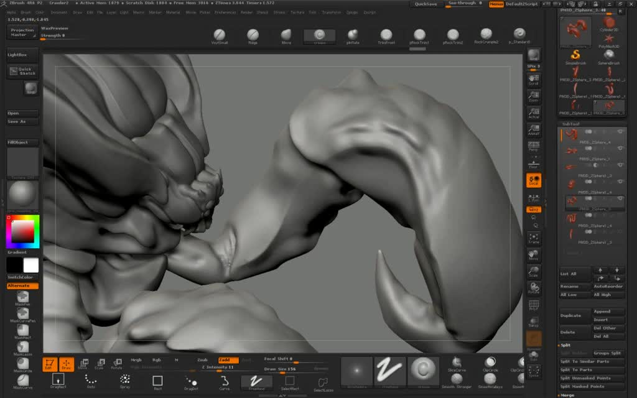The width and height of the screenshot is (637, 398).
Task: Select the Crease brush in the top shelf
Action: tap(319, 35)
